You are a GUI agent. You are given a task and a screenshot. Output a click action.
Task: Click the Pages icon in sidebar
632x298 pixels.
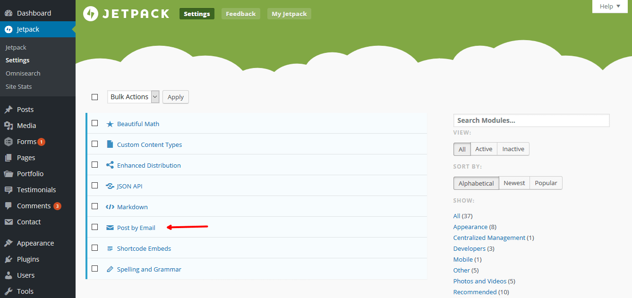click(x=9, y=158)
